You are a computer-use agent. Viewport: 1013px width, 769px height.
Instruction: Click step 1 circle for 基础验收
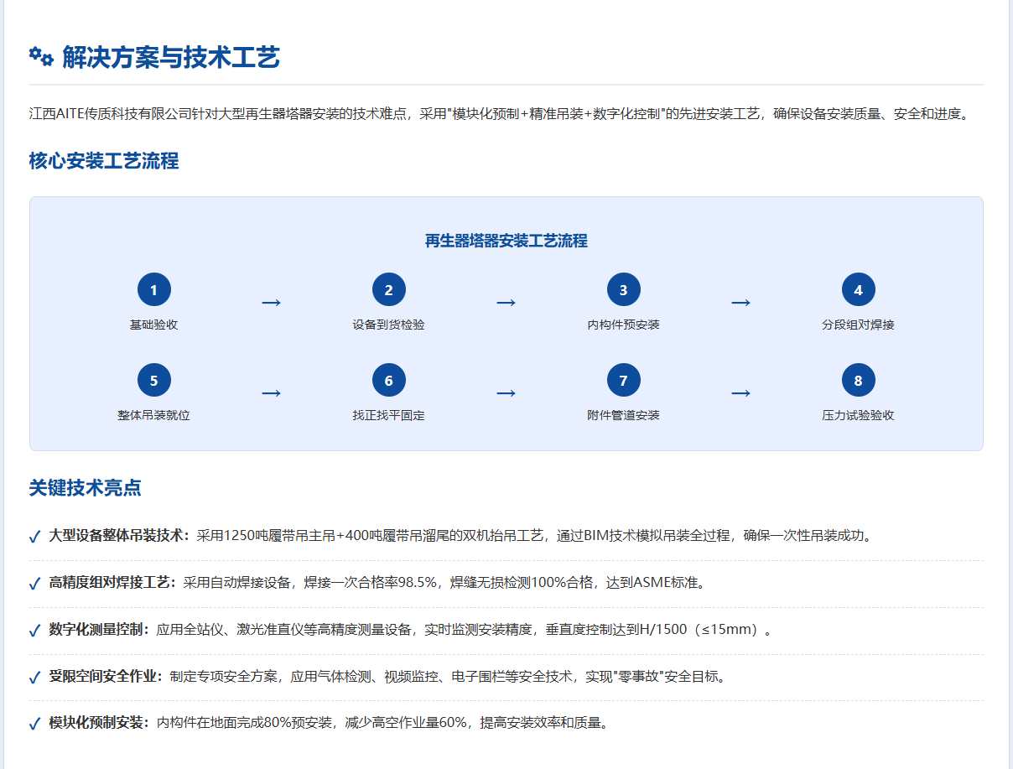pyautogui.click(x=153, y=290)
